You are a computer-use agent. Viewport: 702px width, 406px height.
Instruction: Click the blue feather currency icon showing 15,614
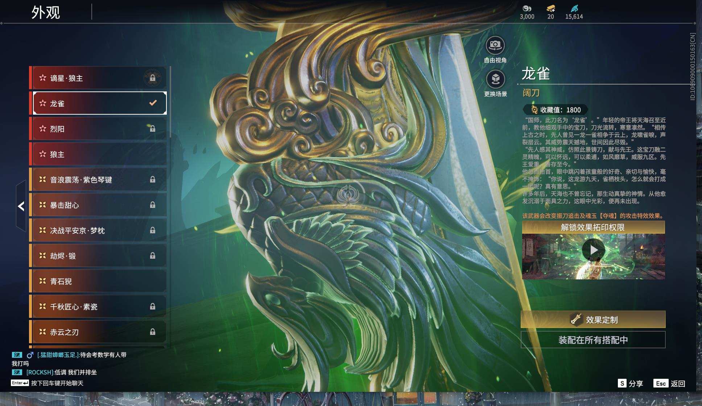point(574,8)
